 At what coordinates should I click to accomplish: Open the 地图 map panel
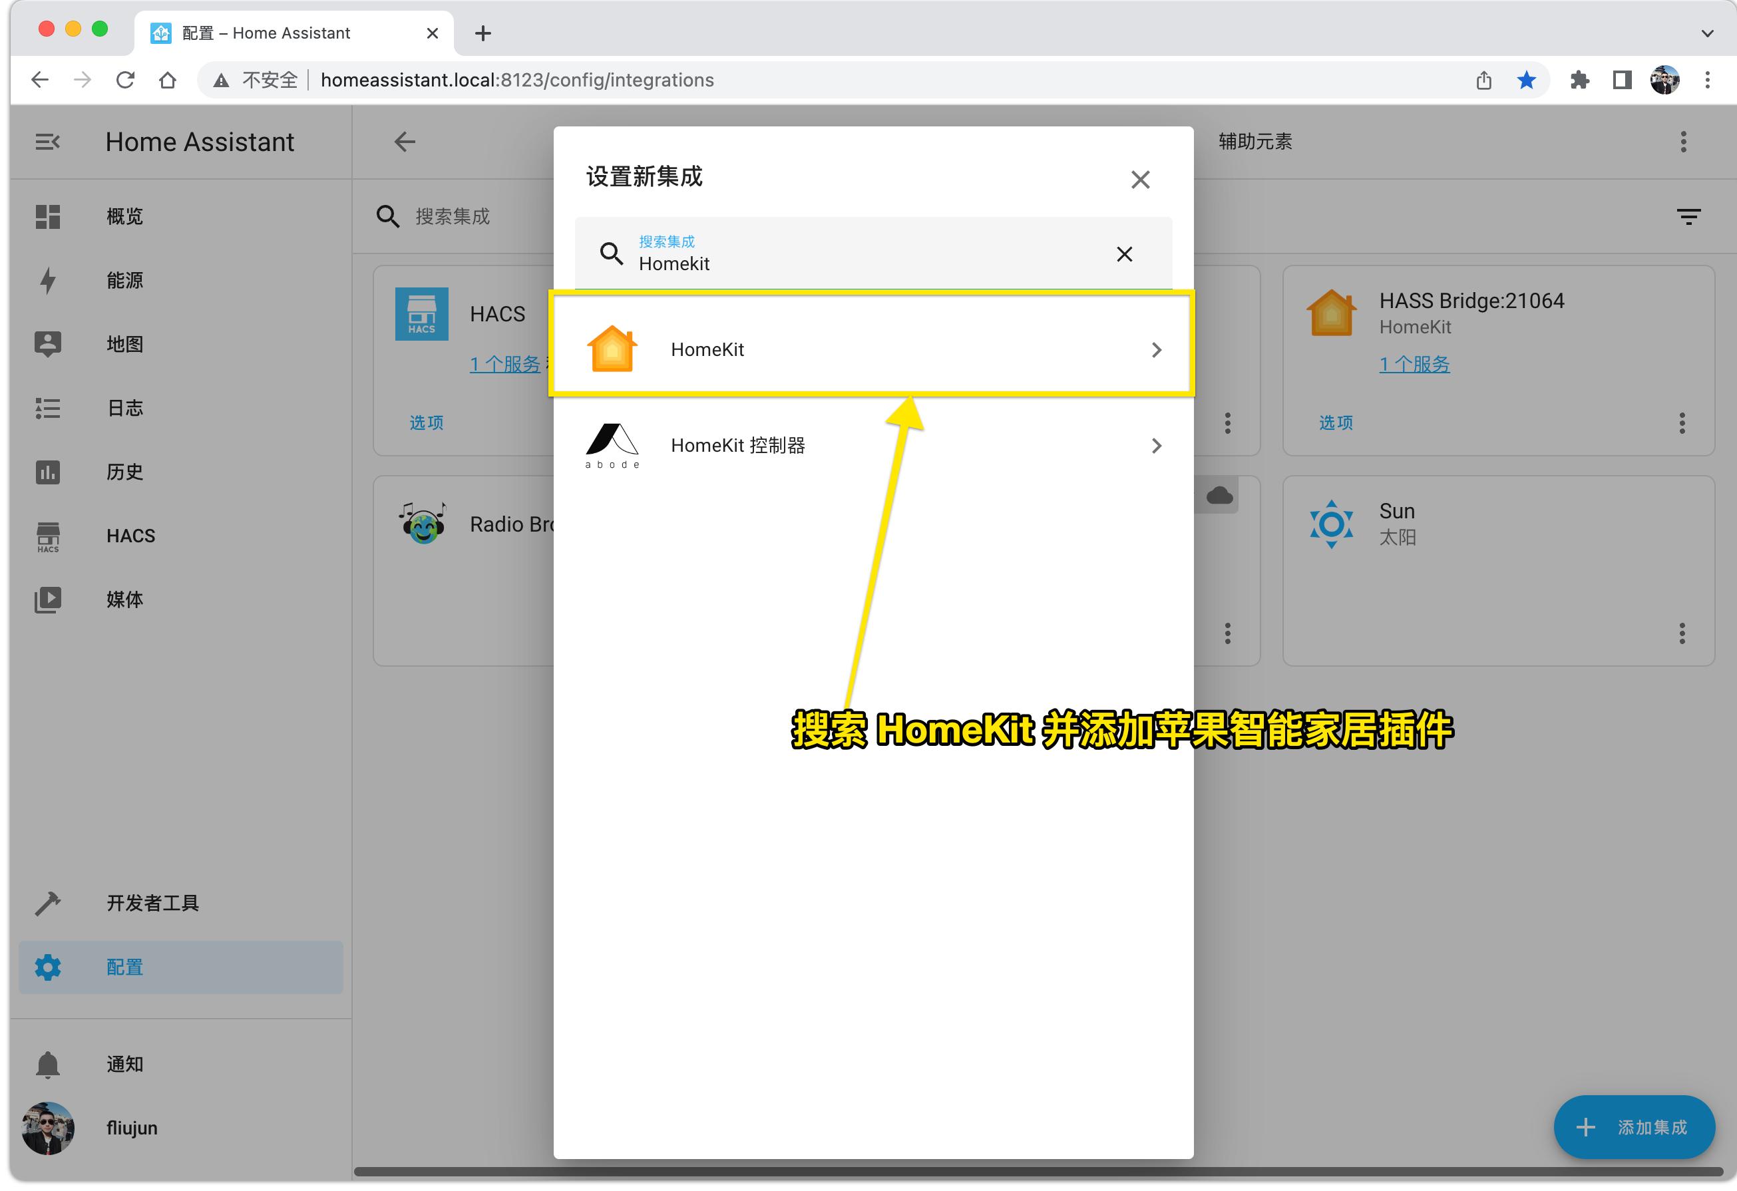pos(124,344)
